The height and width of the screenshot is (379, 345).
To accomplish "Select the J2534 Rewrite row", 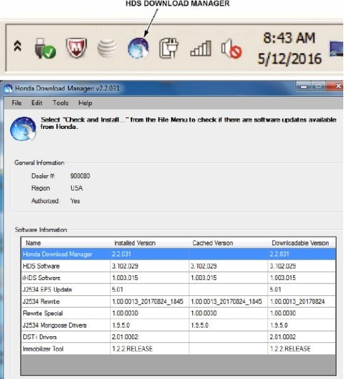I will tap(178, 302).
